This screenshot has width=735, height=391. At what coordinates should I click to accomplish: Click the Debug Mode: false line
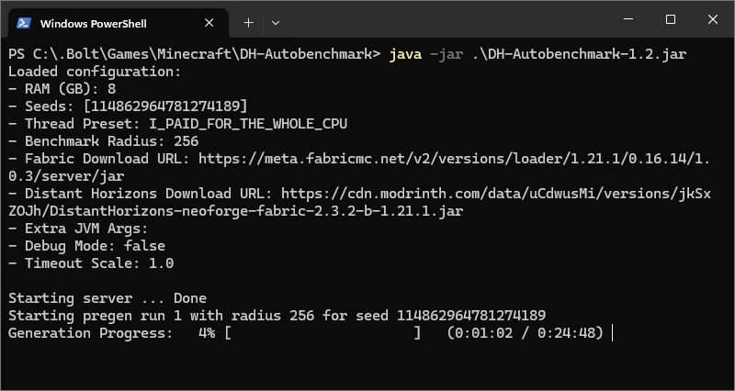(87, 246)
